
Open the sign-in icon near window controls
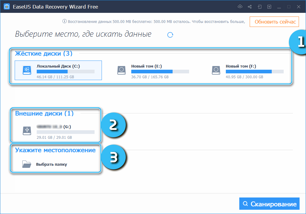[x=259, y=6]
